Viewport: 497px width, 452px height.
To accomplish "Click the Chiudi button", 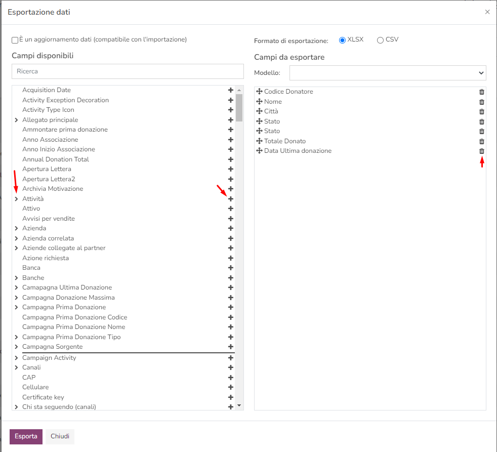I will coord(60,436).
